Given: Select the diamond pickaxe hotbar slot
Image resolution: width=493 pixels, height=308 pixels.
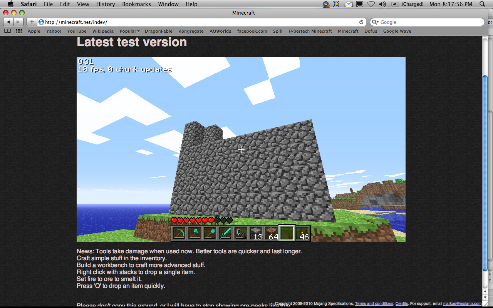Looking at the screenshot, I should click(179, 233).
